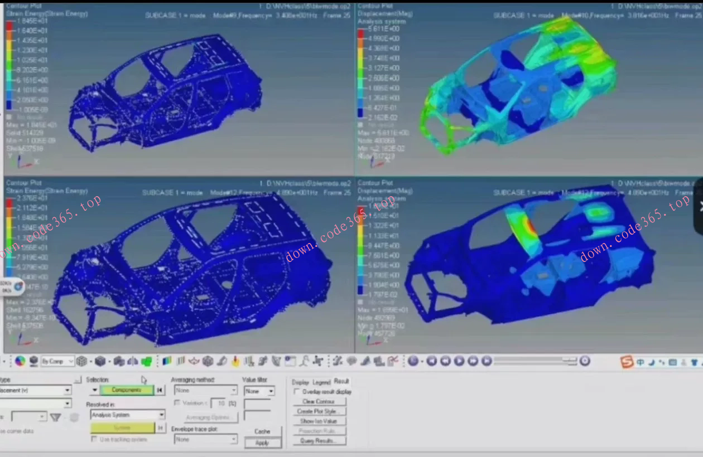Click the Apply button
The image size is (703, 457).
(x=262, y=443)
